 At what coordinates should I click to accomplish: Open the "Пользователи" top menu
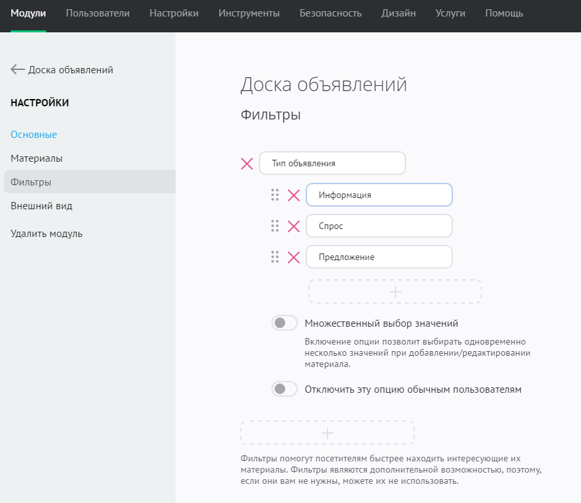(98, 13)
